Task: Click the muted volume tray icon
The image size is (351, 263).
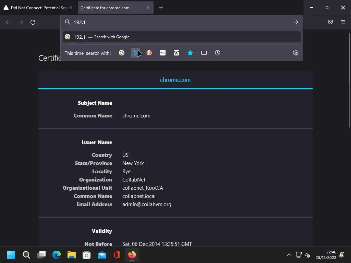Action: 307,255
